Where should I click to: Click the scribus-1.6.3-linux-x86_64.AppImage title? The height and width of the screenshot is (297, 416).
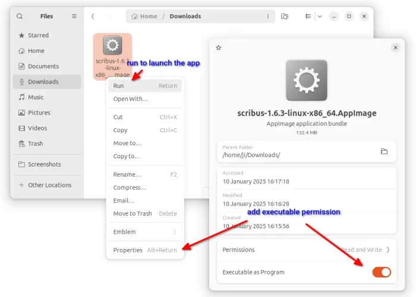[307, 113]
